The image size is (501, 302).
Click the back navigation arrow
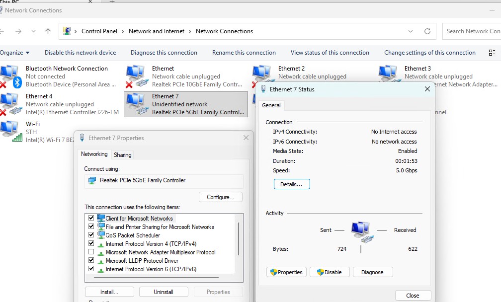coord(3,31)
